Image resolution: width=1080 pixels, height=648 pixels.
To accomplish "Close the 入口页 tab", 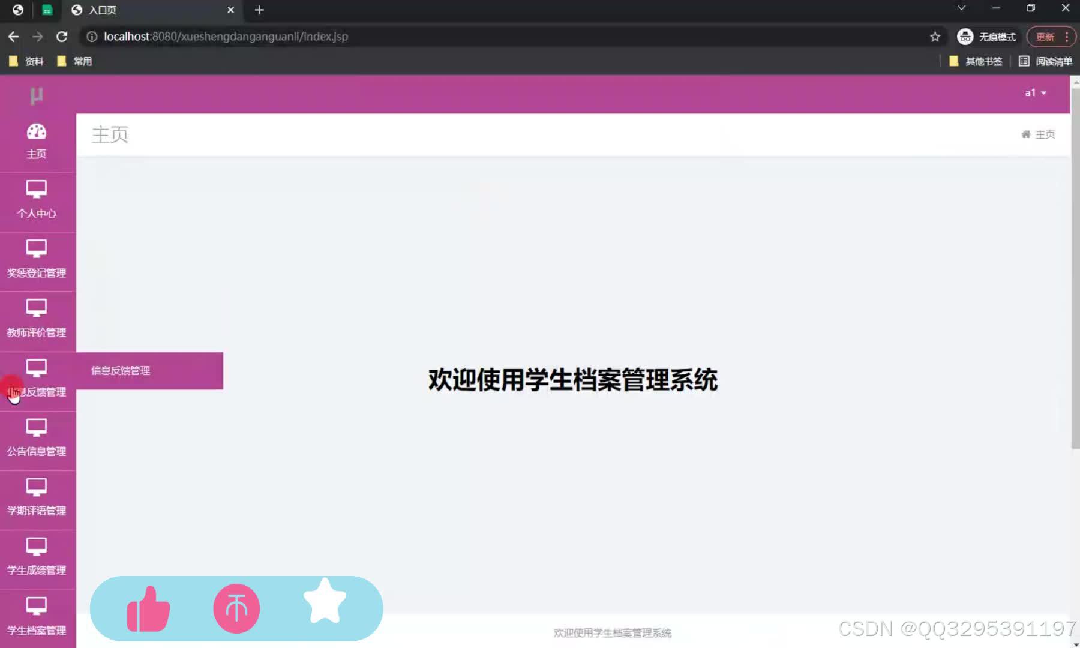I will 230,10.
